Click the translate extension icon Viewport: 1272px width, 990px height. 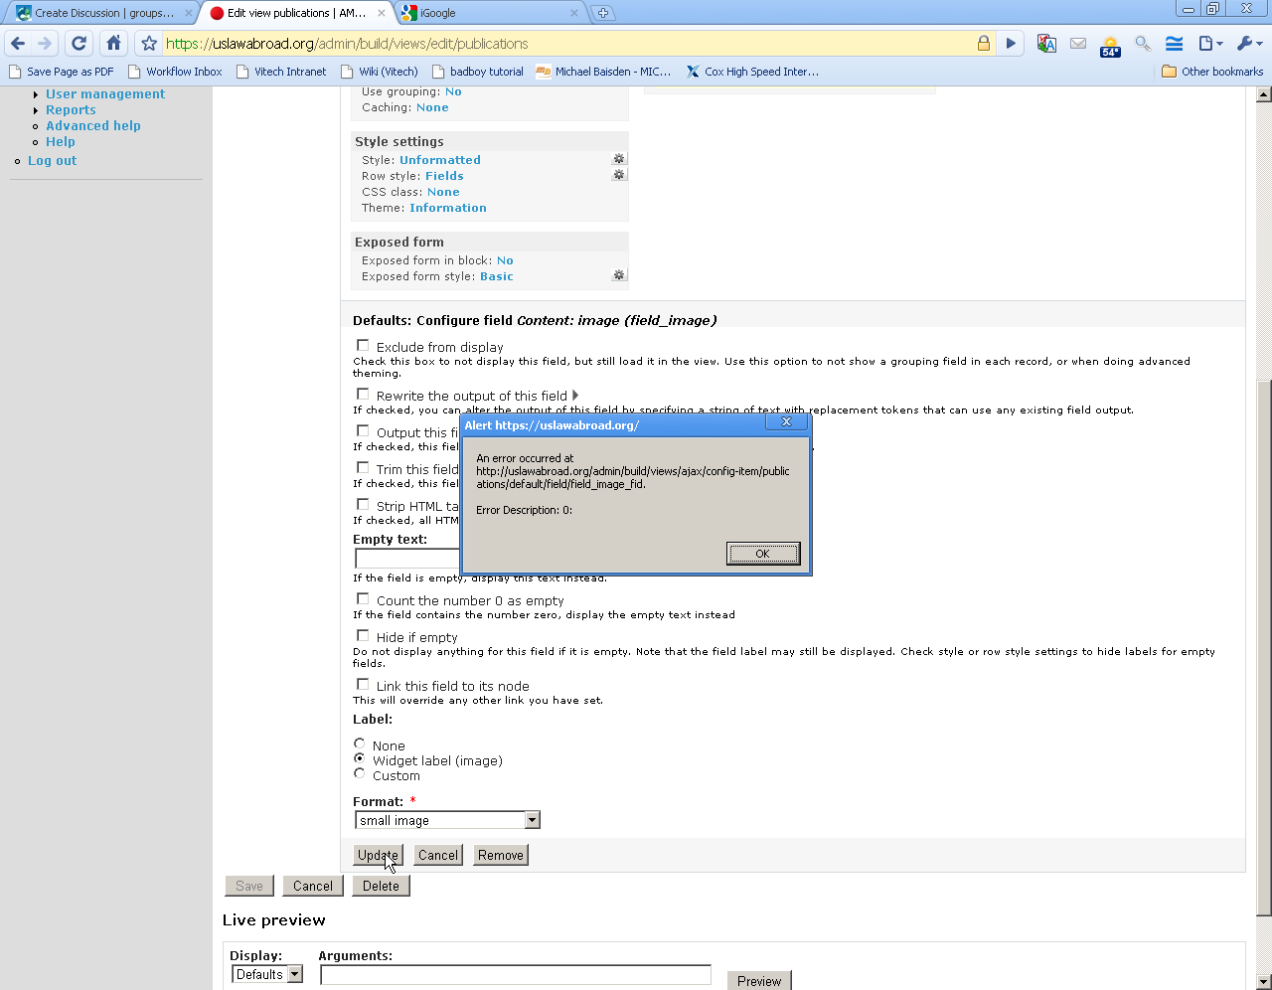tap(1046, 44)
